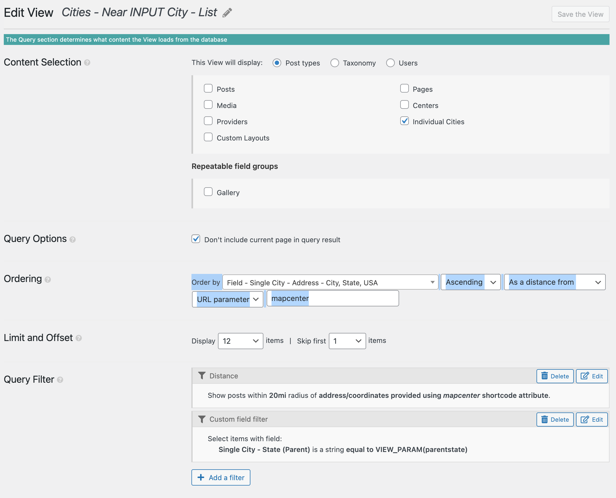Edit the Custom field filter
Viewport: 616px width, 498px height.
(x=592, y=420)
